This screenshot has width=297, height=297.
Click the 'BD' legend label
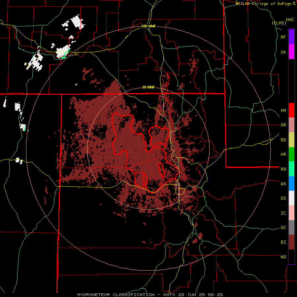283,140
